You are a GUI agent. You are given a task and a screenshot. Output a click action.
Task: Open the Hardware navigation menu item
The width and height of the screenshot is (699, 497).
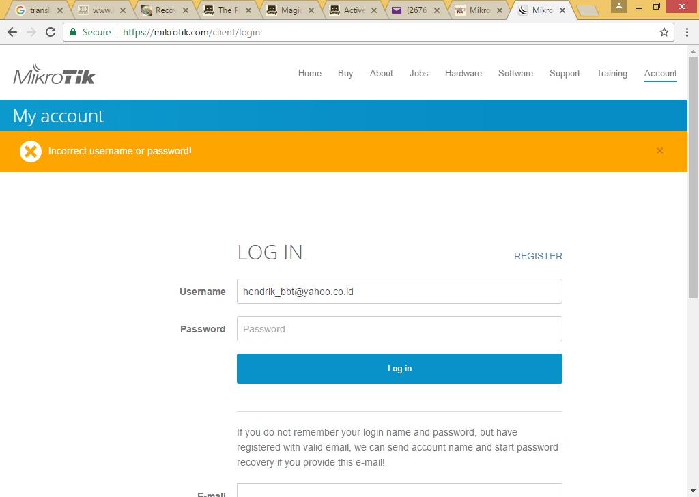[x=463, y=73]
